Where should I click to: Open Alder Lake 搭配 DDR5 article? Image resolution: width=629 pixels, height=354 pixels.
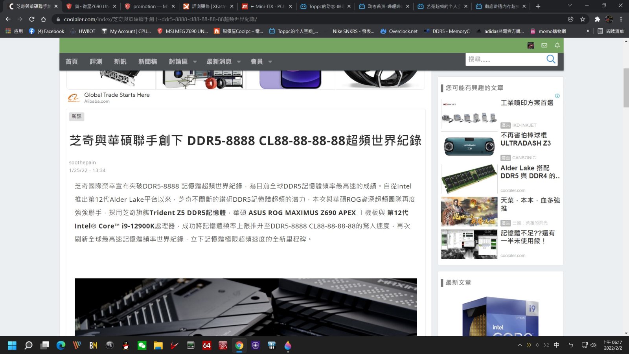point(530,172)
